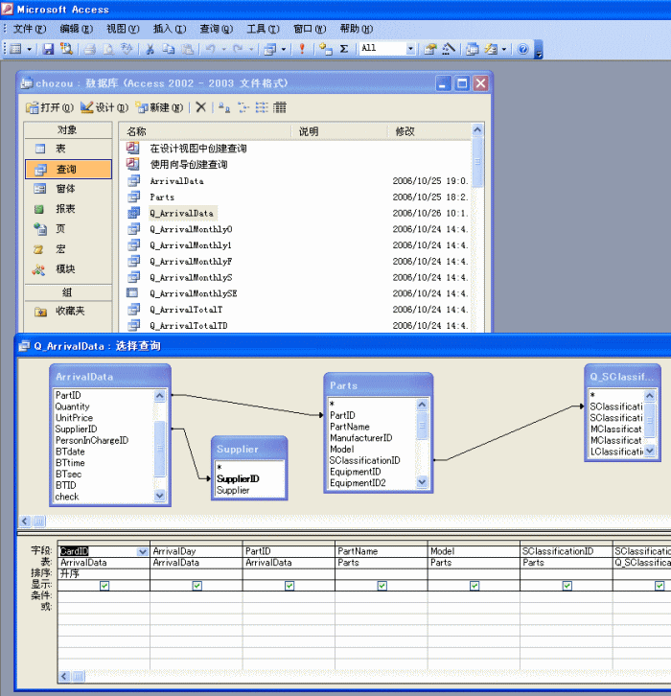Select Q_ArrivalMonthlySE query in list
The height and width of the screenshot is (696, 671).
point(194,293)
